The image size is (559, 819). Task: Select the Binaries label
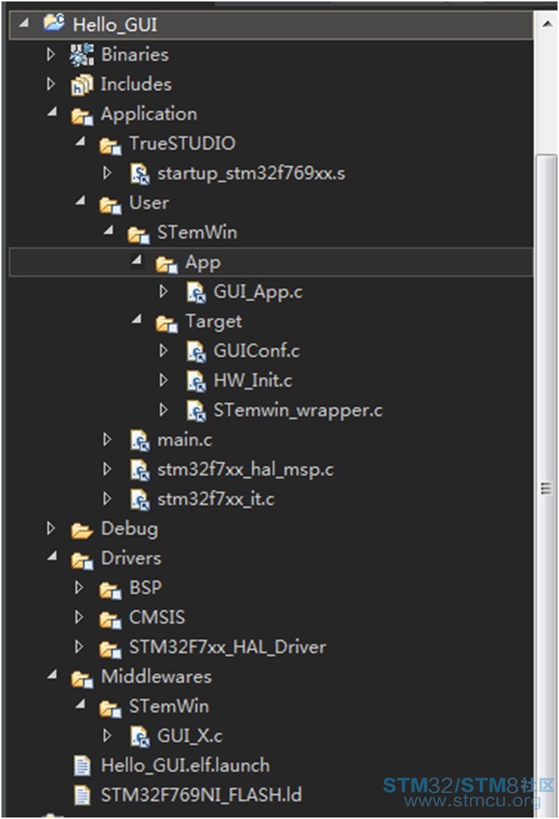(x=135, y=54)
